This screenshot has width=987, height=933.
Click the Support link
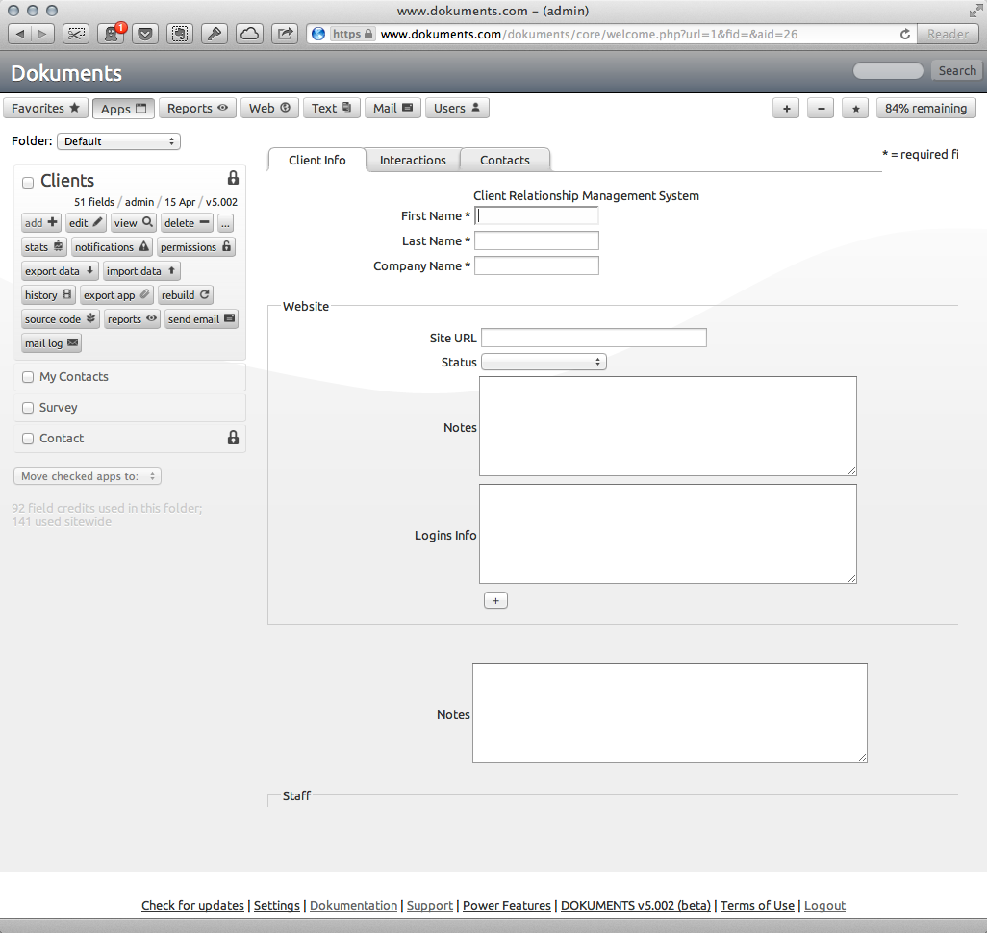(430, 905)
